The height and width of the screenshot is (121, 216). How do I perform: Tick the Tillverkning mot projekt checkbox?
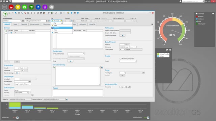pyautogui.click(x=120, y=58)
